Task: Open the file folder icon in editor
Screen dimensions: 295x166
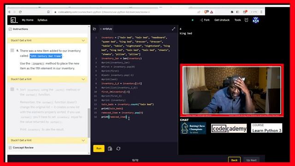Action: [94, 29]
